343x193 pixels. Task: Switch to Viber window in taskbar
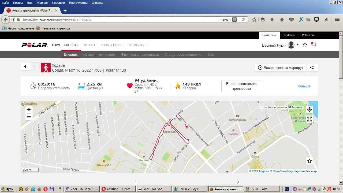point(83,189)
